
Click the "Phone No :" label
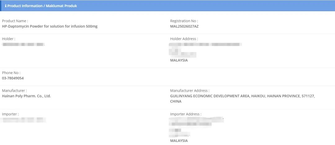point(11,73)
